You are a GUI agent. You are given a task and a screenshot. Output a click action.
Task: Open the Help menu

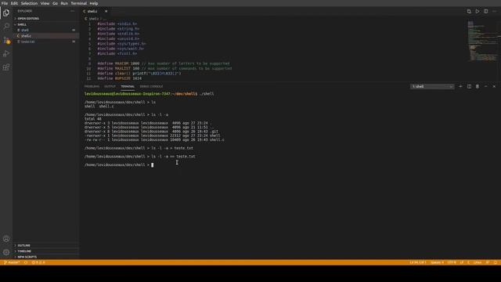point(94,3)
